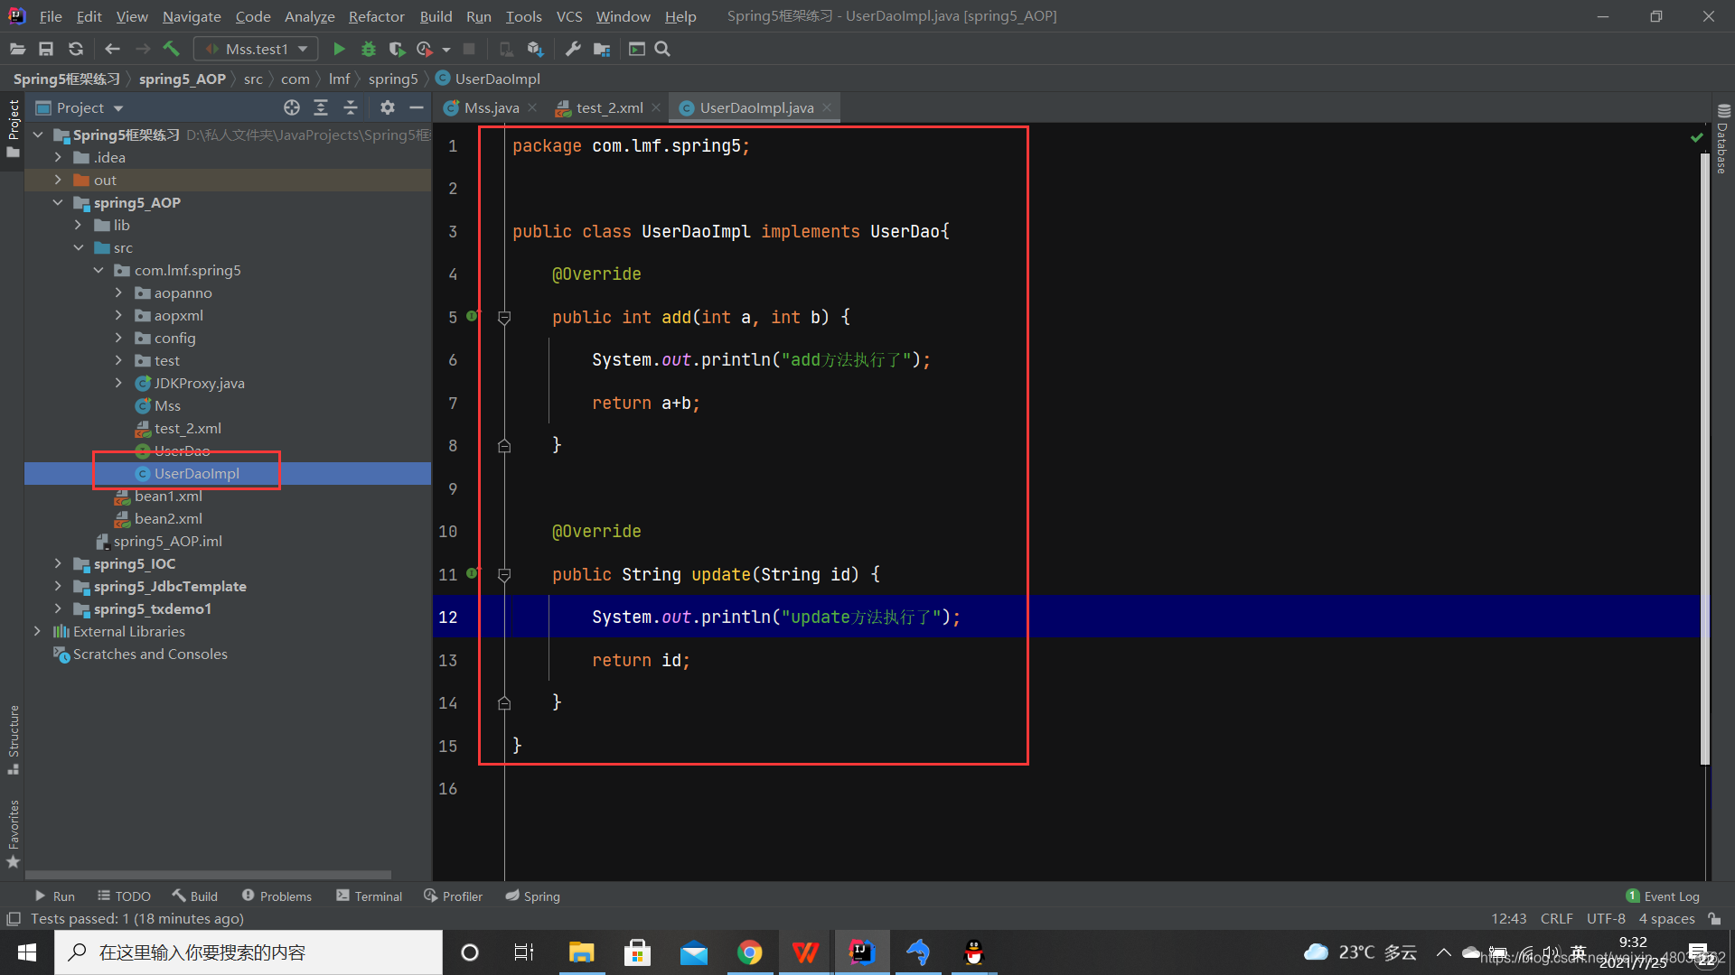Open the Run tool window

tap(54, 896)
